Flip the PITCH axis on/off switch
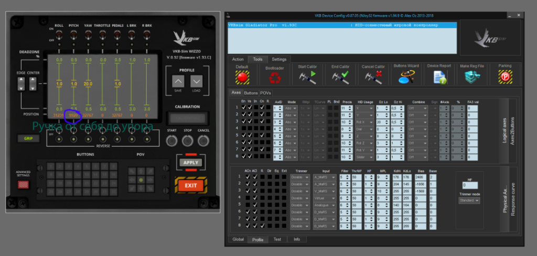The width and height of the screenshot is (537, 256). click(x=73, y=34)
